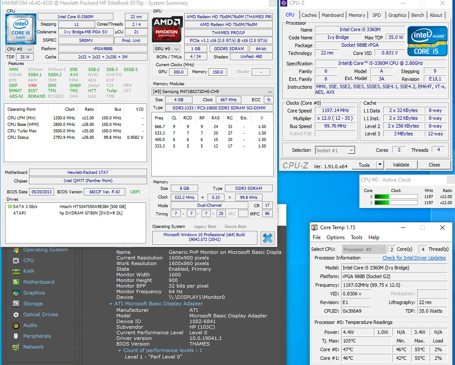The image size is (455, 365).
Task: Click the Network card icon in Speccy sidebar
Action: click(16, 347)
